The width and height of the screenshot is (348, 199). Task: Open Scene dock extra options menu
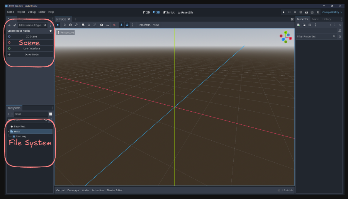(x=51, y=25)
